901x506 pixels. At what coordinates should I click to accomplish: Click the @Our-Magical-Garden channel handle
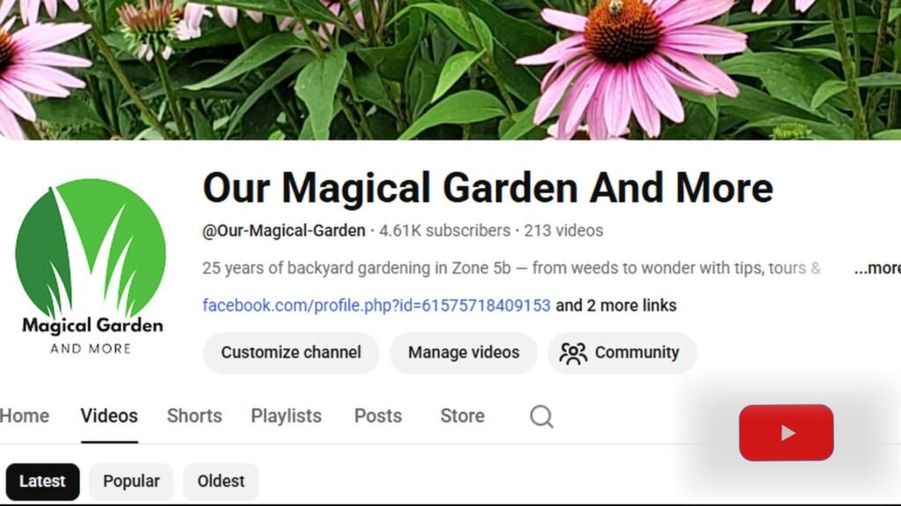click(x=284, y=231)
